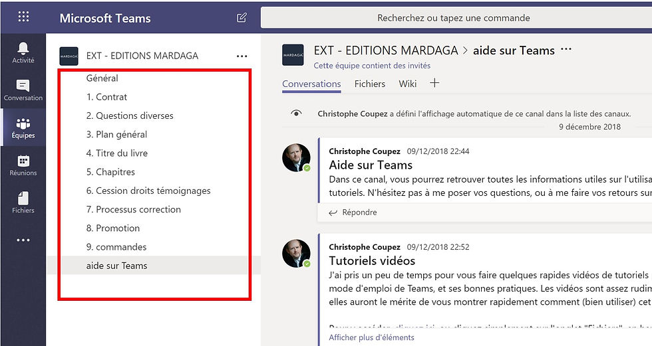Click the Cette équipe contient des invités link
Viewport: 652px width, 346px height.
372,66
